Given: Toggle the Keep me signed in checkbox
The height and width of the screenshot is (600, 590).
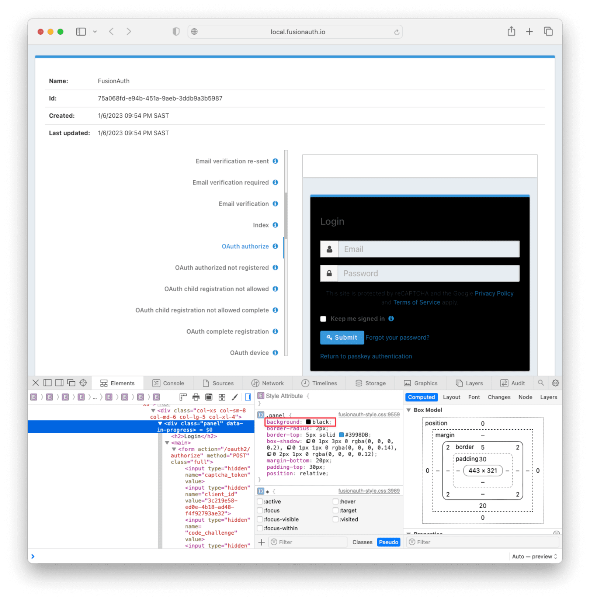Looking at the screenshot, I should [323, 319].
